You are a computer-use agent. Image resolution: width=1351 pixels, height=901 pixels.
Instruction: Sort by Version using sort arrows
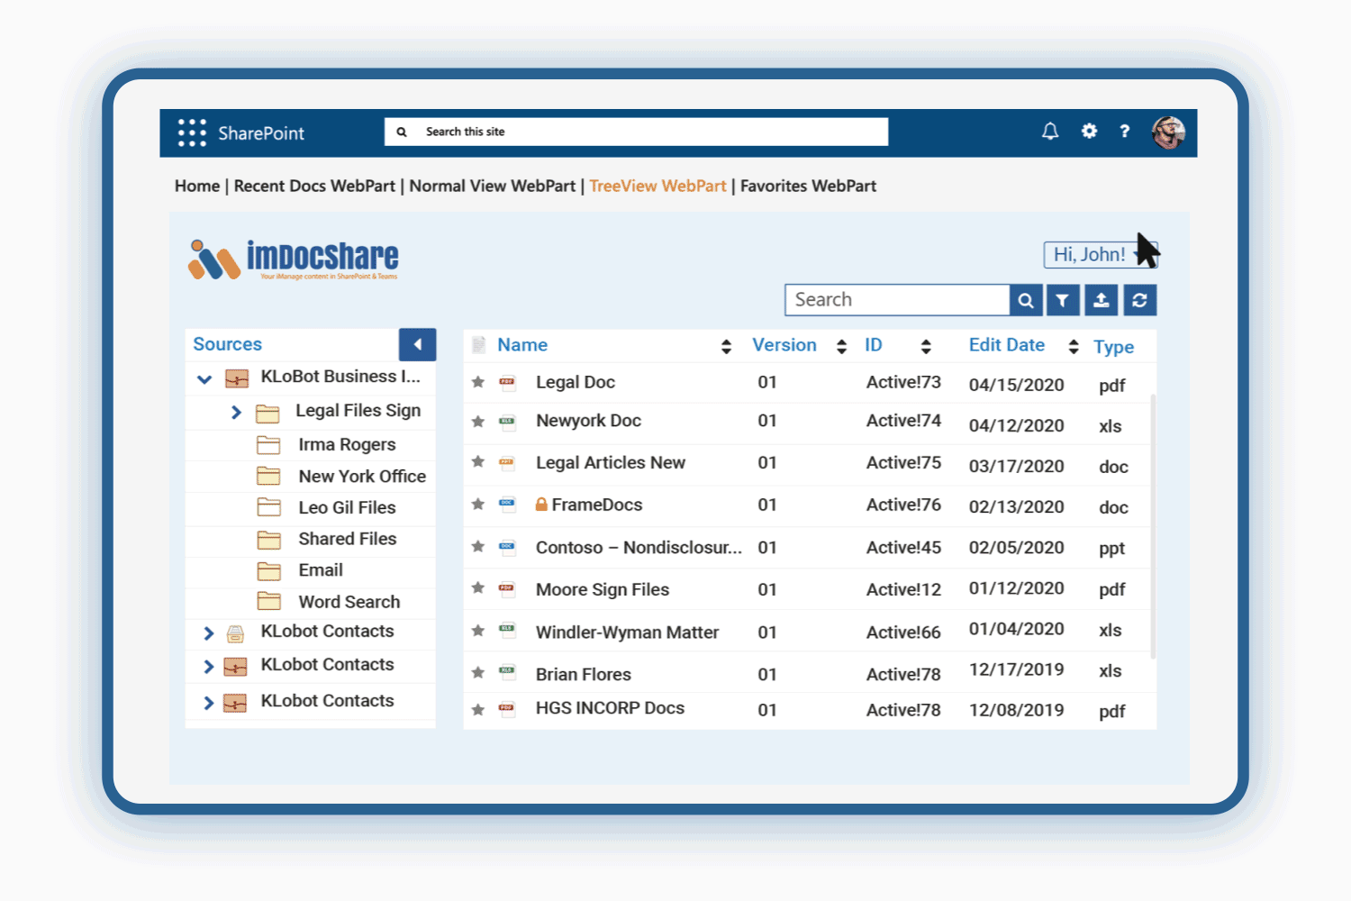(x=841, y=347)
